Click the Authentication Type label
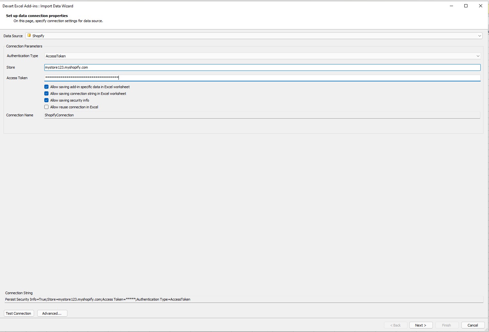Viewport: 489px width, 332px height. click(22, 56)
